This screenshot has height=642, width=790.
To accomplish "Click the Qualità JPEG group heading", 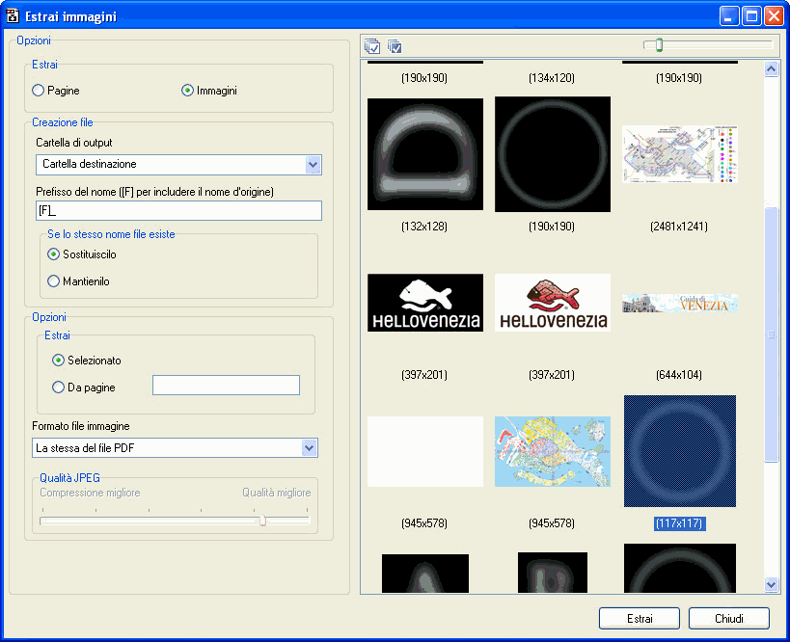I will (70, 478).
